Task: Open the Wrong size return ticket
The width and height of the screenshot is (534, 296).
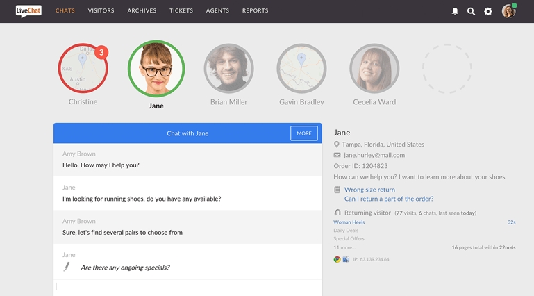Action: coord(369,190)
